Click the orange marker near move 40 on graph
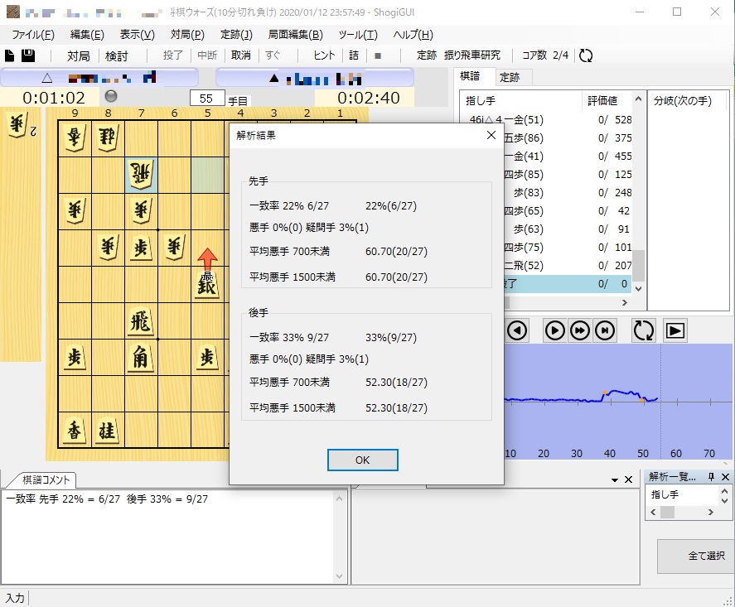Viewport: 735px width, 607px height. tap(605, 393)
